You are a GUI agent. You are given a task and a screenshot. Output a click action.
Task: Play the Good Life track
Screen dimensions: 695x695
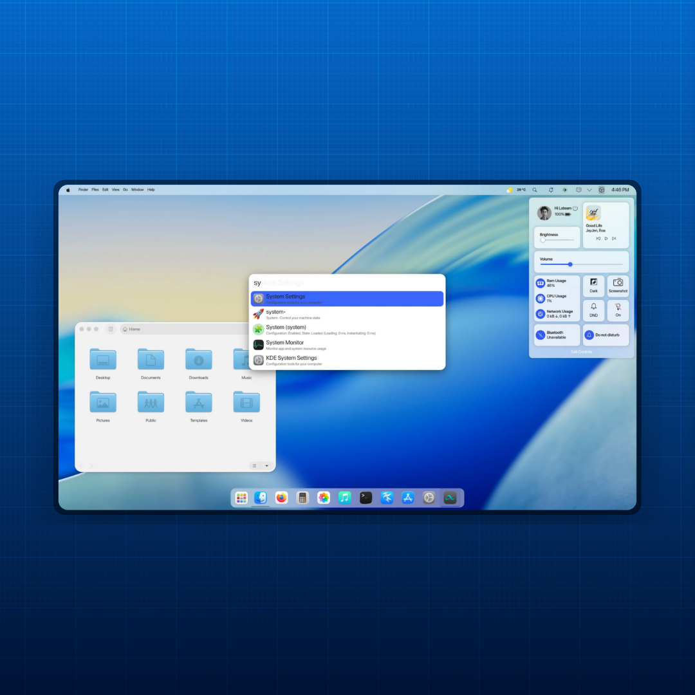tap(606, 239)
